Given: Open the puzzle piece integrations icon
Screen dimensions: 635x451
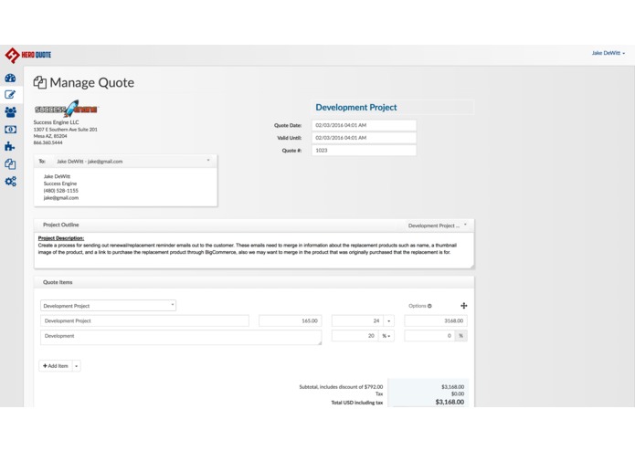Looking at the screenshot, I should coord(10,146).
